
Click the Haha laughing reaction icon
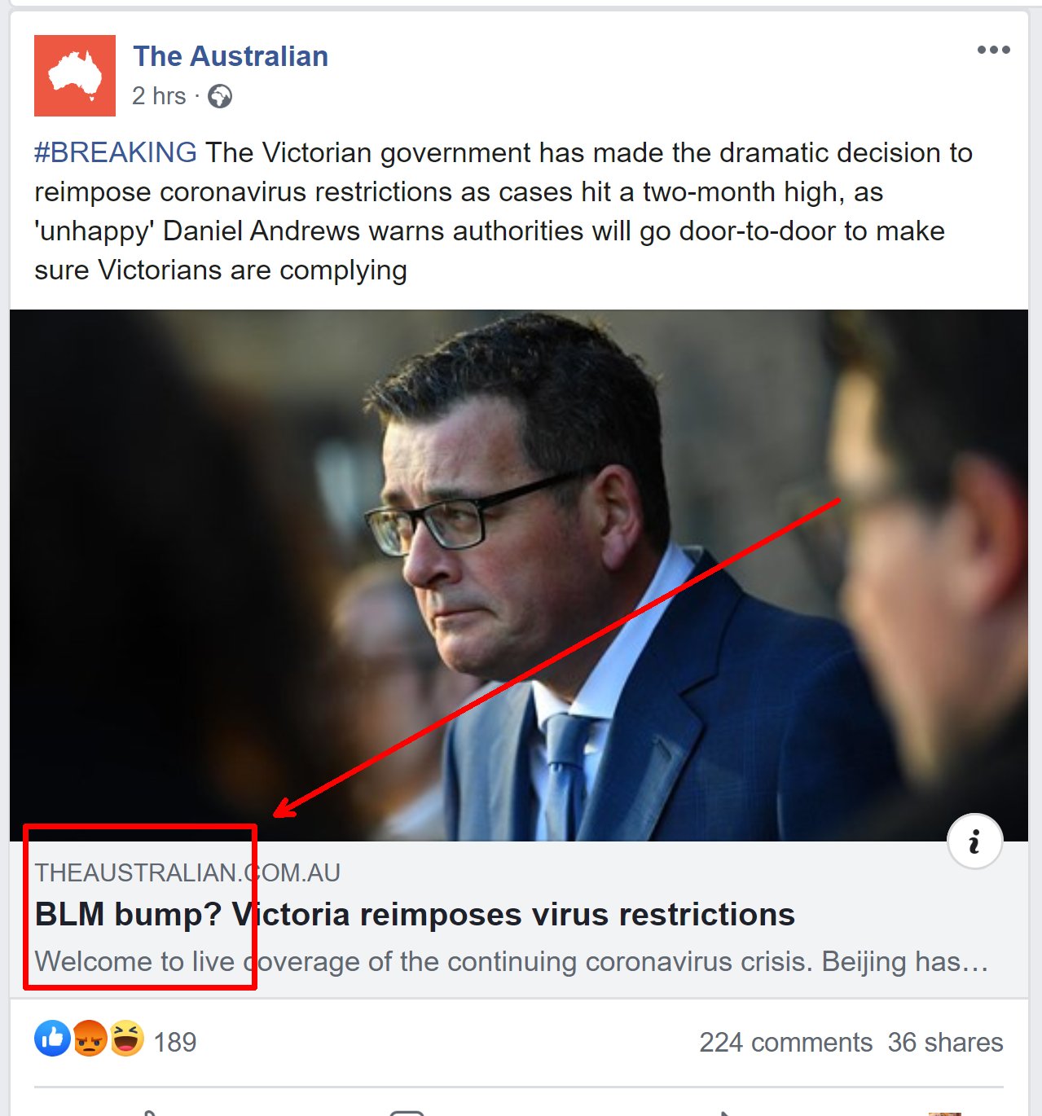pos(126,1039)
